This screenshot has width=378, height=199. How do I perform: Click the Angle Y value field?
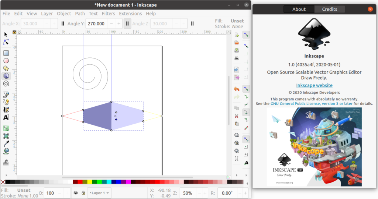pos(96,24)
